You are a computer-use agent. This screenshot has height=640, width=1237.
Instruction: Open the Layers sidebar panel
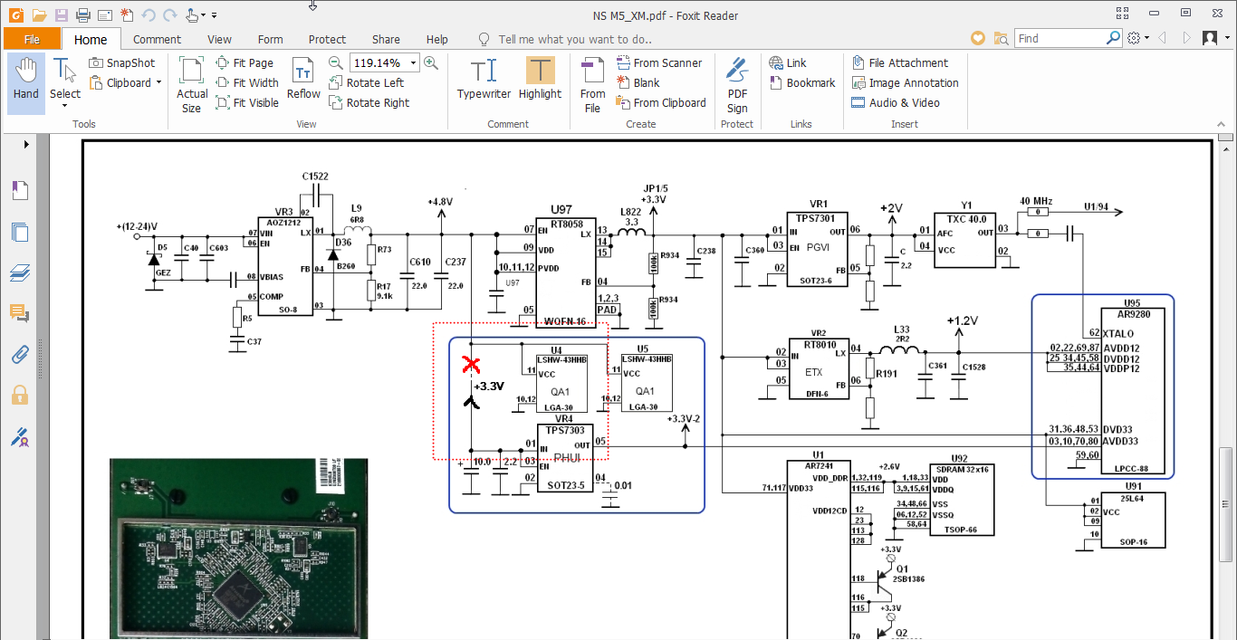[x=20, y=272]
